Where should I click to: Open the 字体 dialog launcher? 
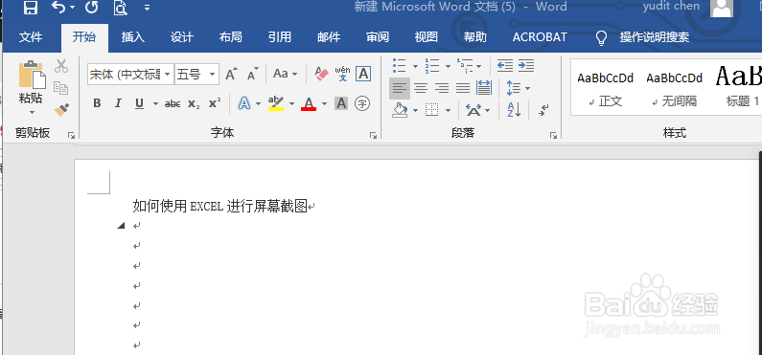click(373, 135)
